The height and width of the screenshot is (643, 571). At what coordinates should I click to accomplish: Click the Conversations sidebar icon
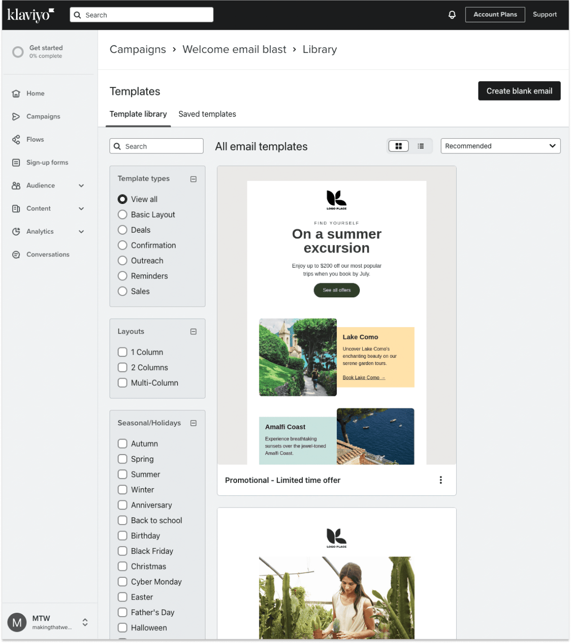(x=16, y=254)
